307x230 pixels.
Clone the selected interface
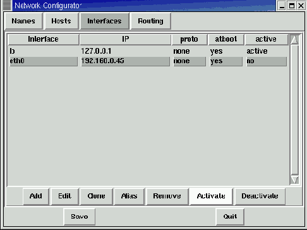pyautogui.click(x=96, y=196)
